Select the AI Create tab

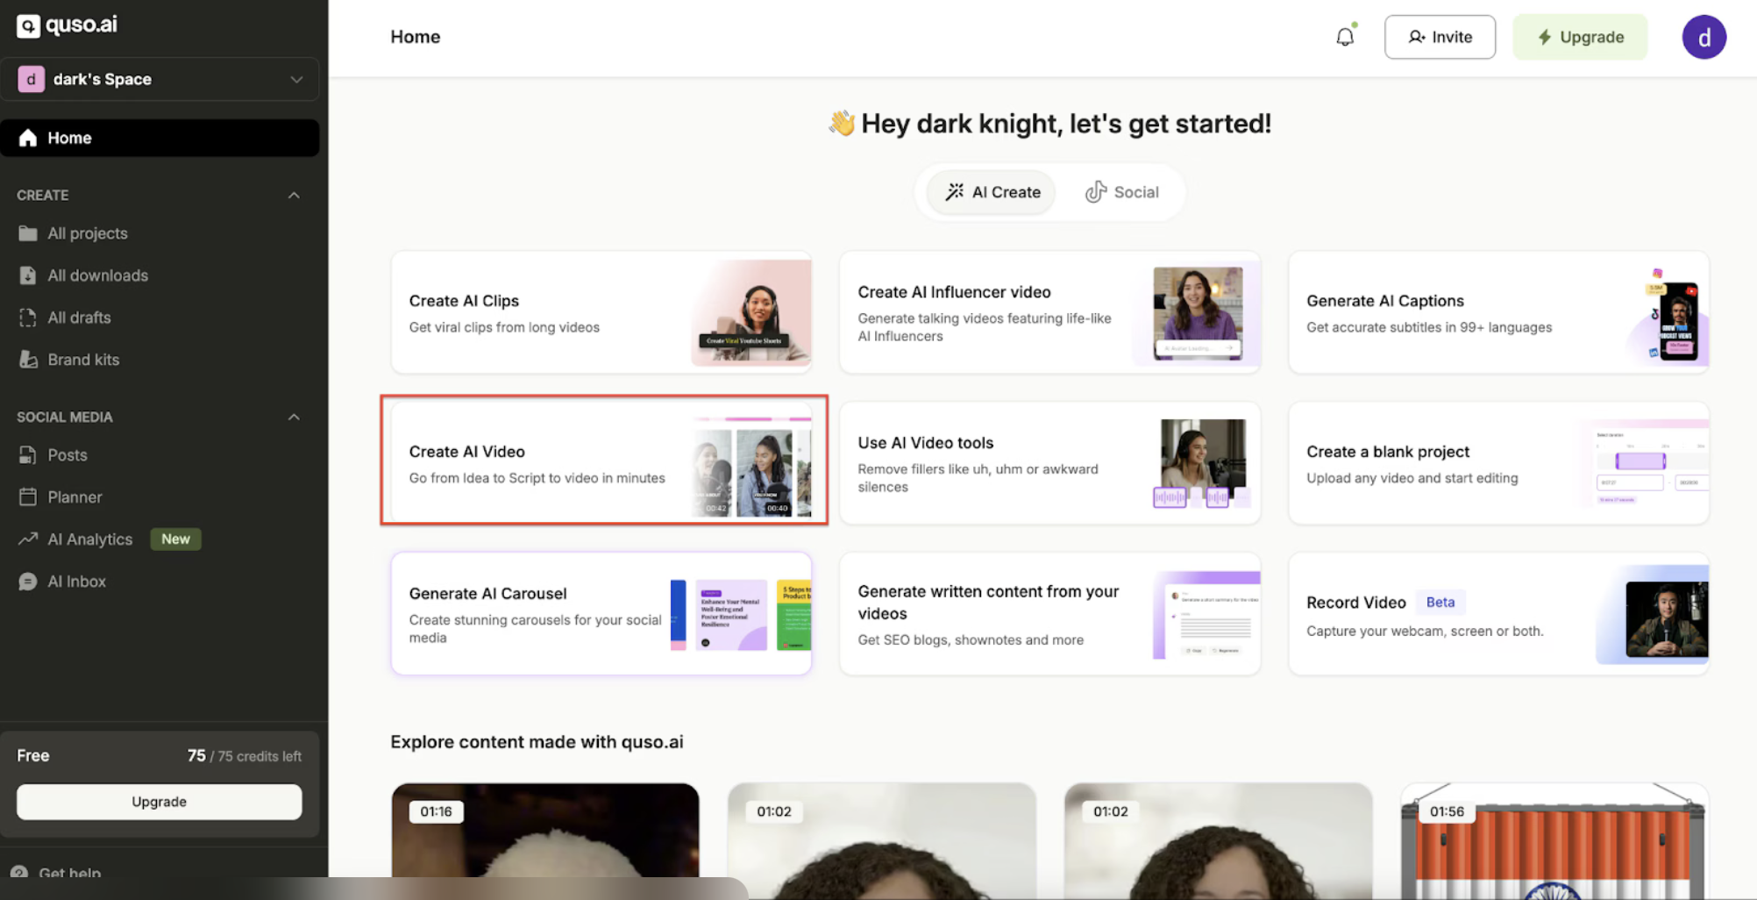point(992,192)
